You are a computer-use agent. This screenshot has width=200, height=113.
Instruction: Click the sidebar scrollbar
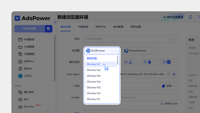tap(55, 58)
